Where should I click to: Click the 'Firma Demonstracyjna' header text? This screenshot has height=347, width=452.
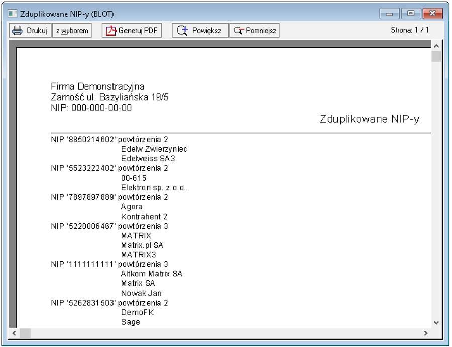pyautogui.click(x=97, y=86)
